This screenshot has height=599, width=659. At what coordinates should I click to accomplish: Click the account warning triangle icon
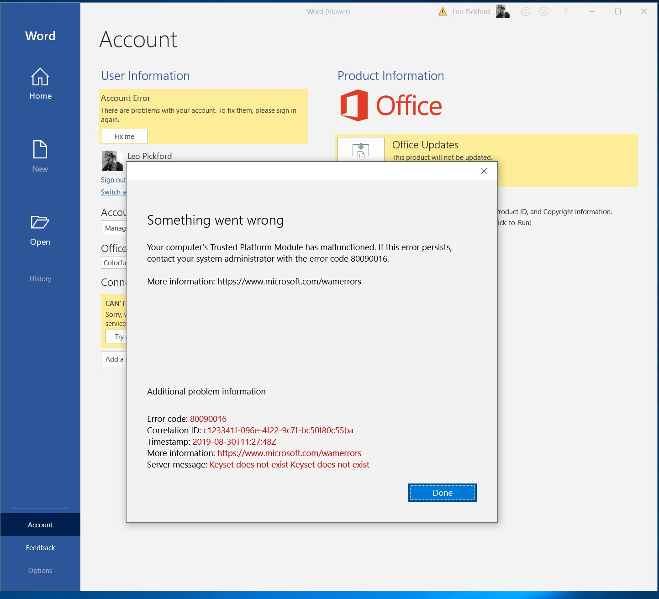pyautogui.click(x=443, y=12)
